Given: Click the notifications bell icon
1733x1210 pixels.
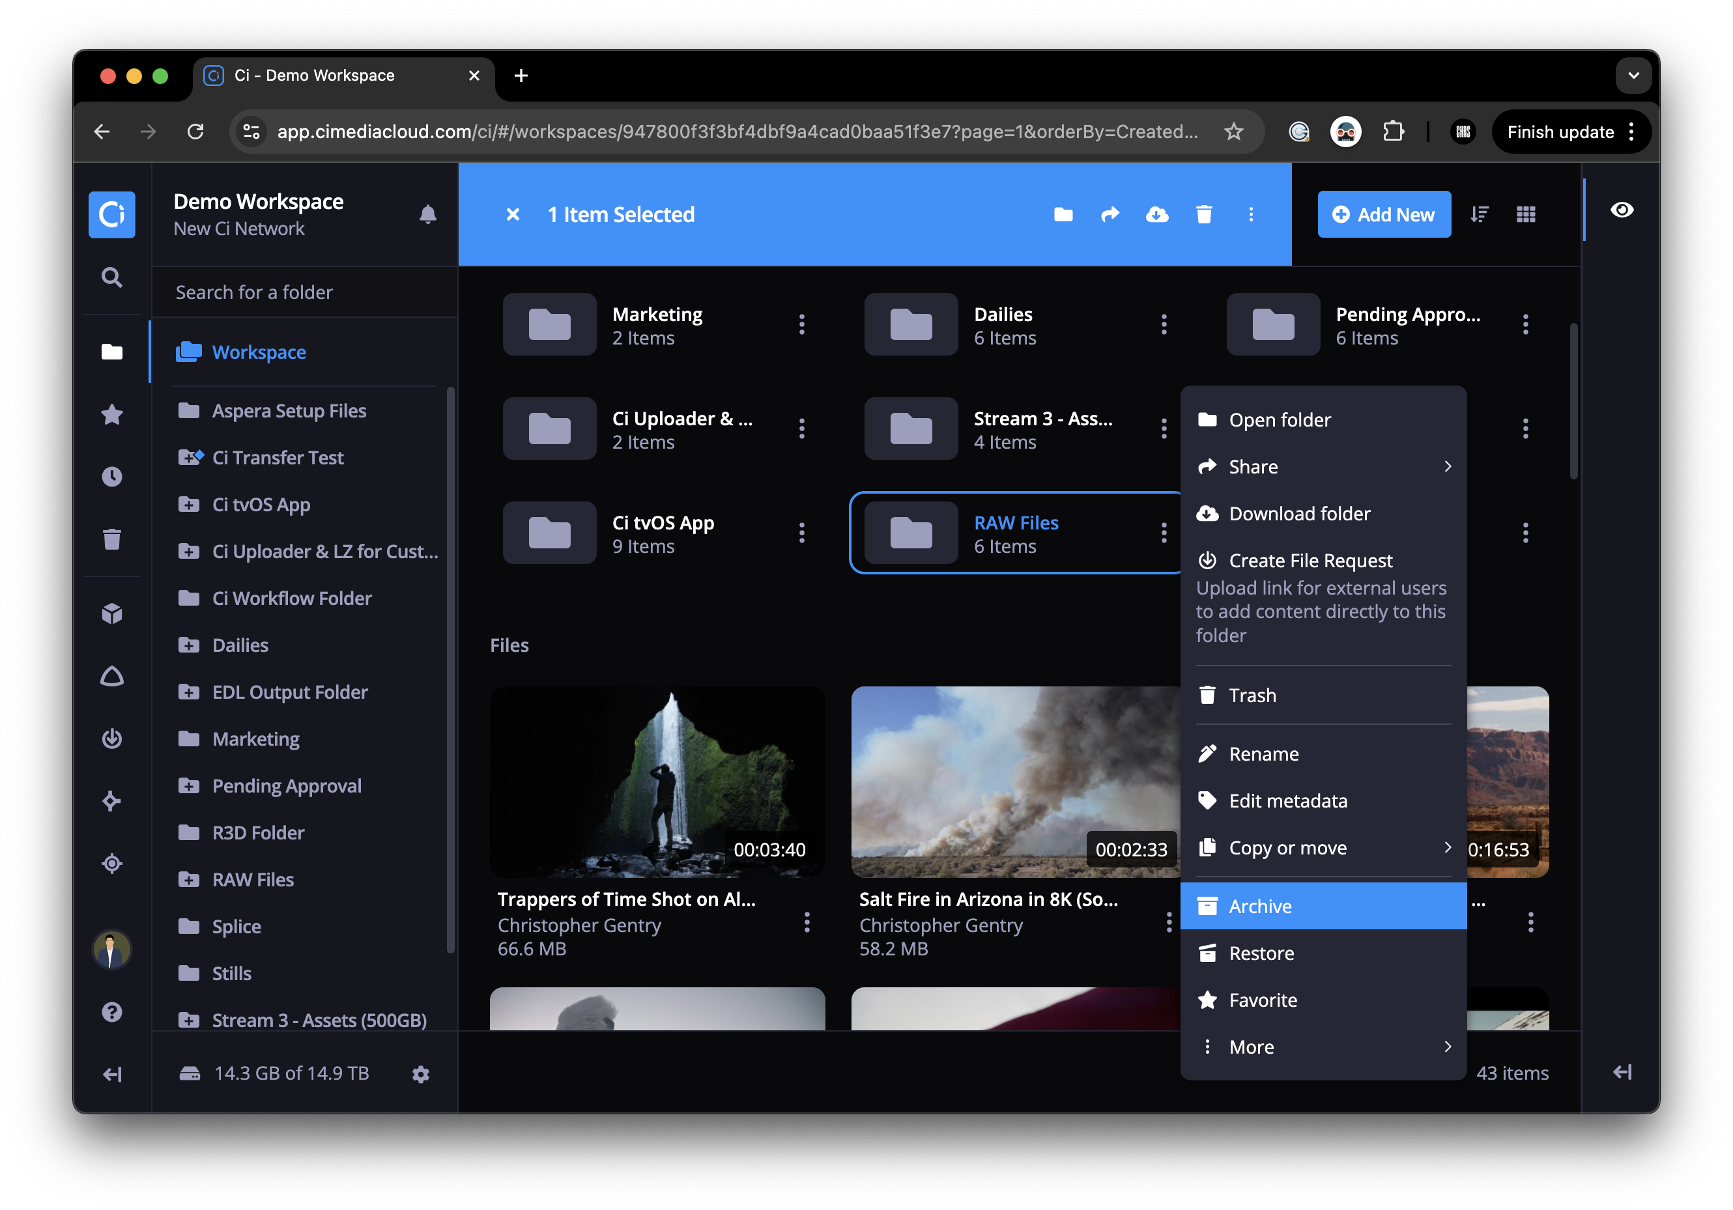Looking at the screenshot, I should 428,214.
